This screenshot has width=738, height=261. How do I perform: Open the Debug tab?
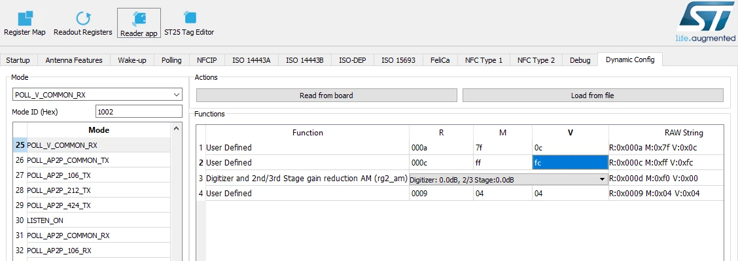pyautogui.click(x=580, y=60)
